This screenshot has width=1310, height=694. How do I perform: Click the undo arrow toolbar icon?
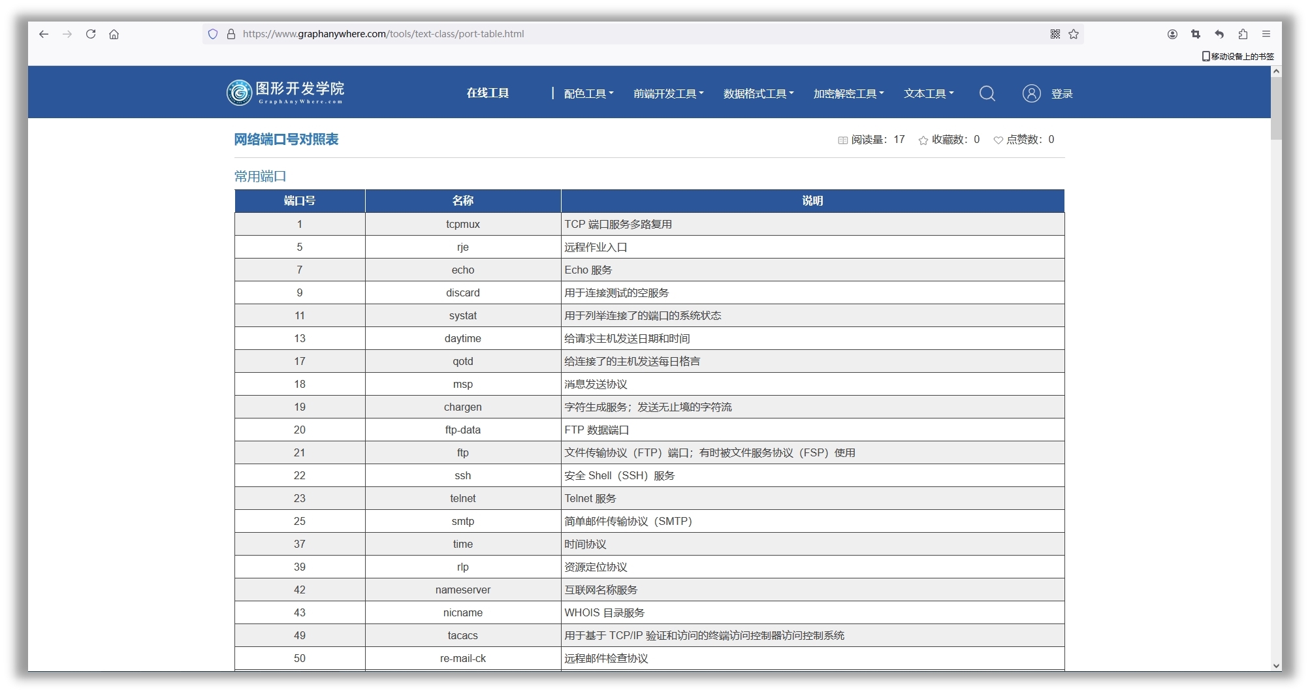1219,34
